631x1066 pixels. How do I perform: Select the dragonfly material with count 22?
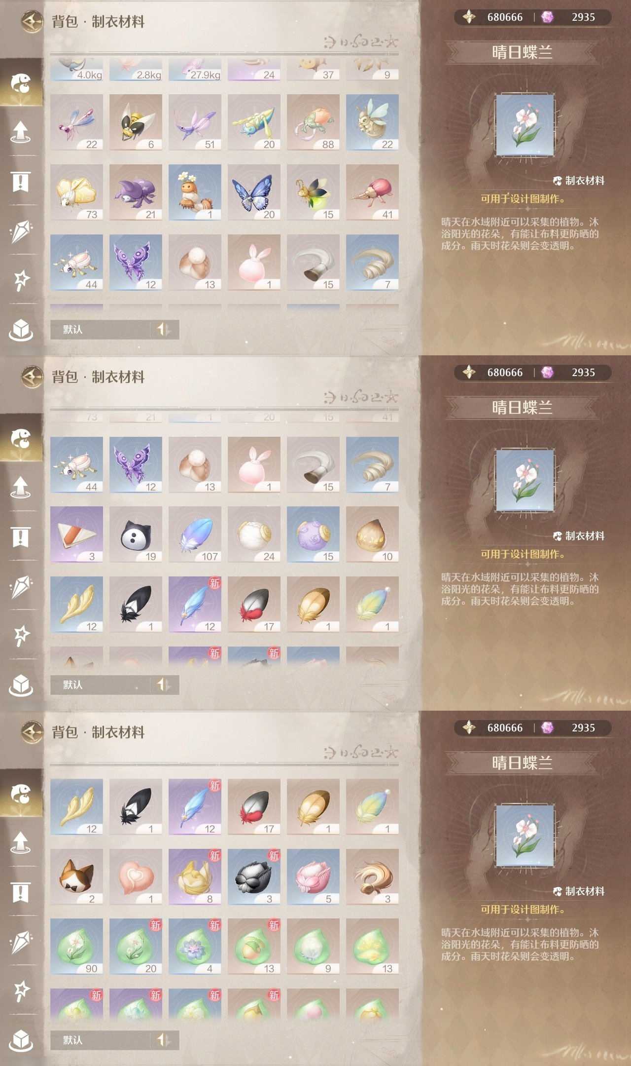pyautogui.click(x=76, y=122)
